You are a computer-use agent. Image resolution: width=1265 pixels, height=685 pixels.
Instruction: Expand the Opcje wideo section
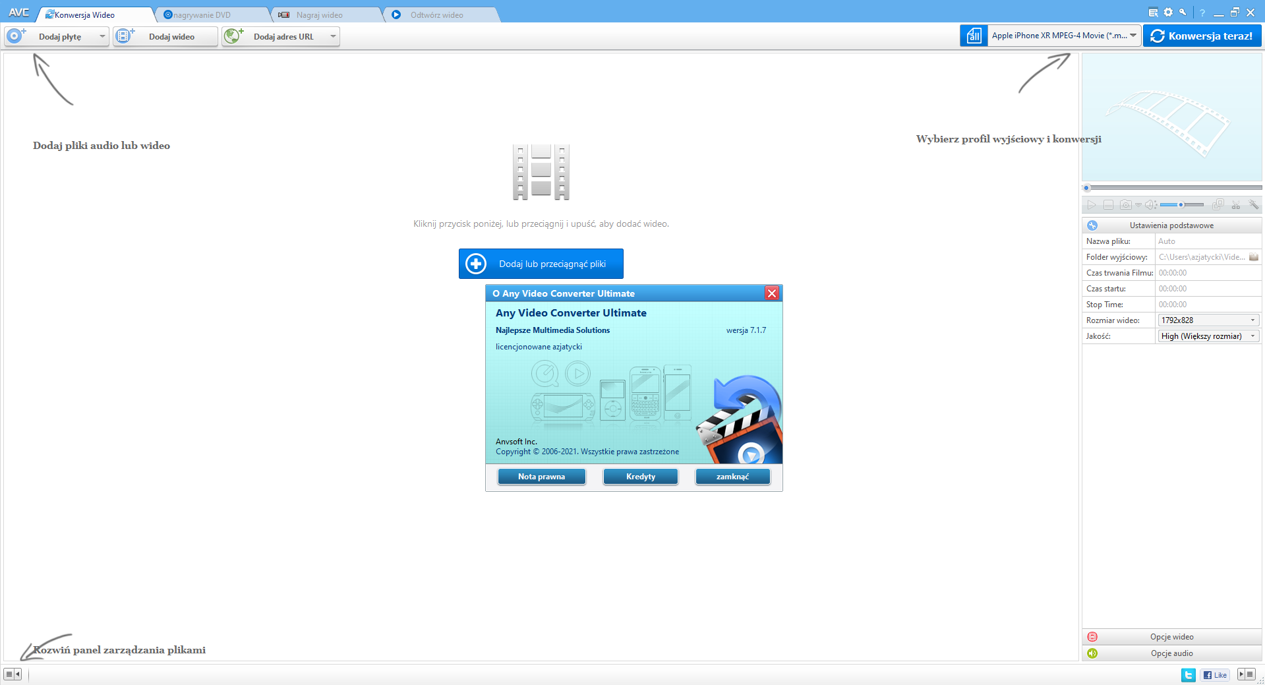coord(1171,637)
